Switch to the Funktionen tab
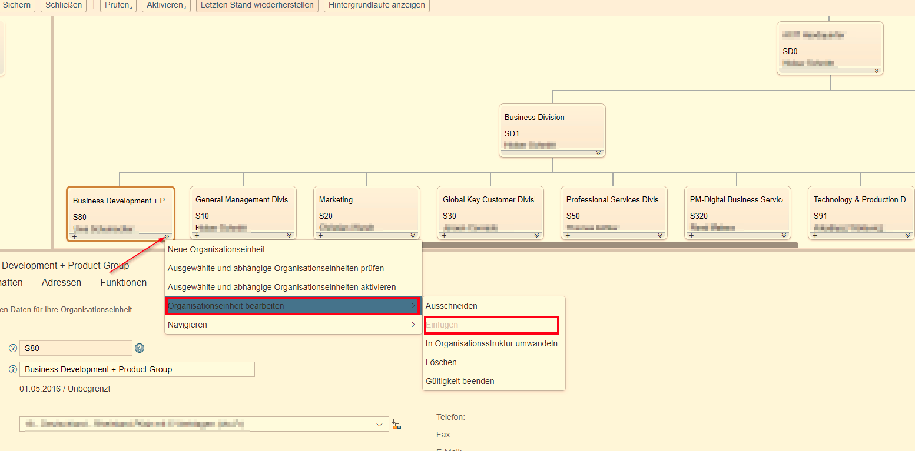Image resolution: width=915 pixels, height=451 pixels. coord(124,282)
